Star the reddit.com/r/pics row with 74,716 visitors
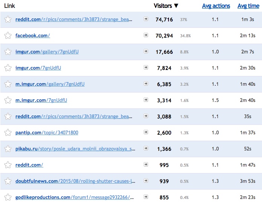The width and height of the screenshot is (262, 202). pyautogui.click(x=8, y=19)
